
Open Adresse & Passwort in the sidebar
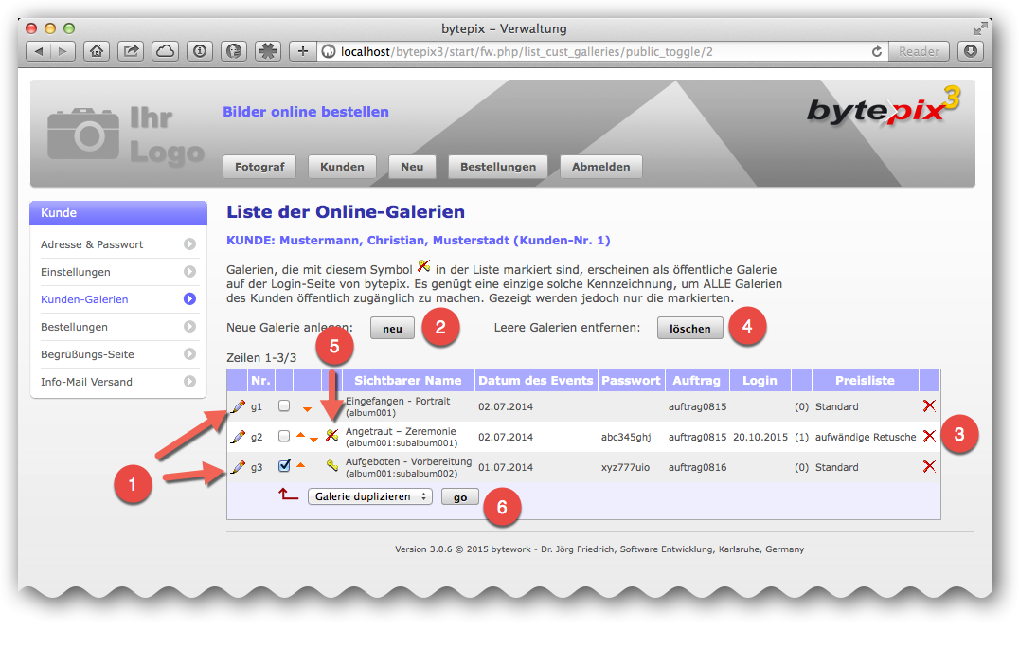pos(118,244)
